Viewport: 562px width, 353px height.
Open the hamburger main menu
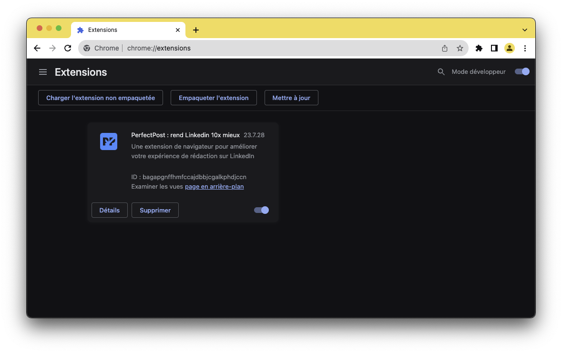click(x=42, y=72)
